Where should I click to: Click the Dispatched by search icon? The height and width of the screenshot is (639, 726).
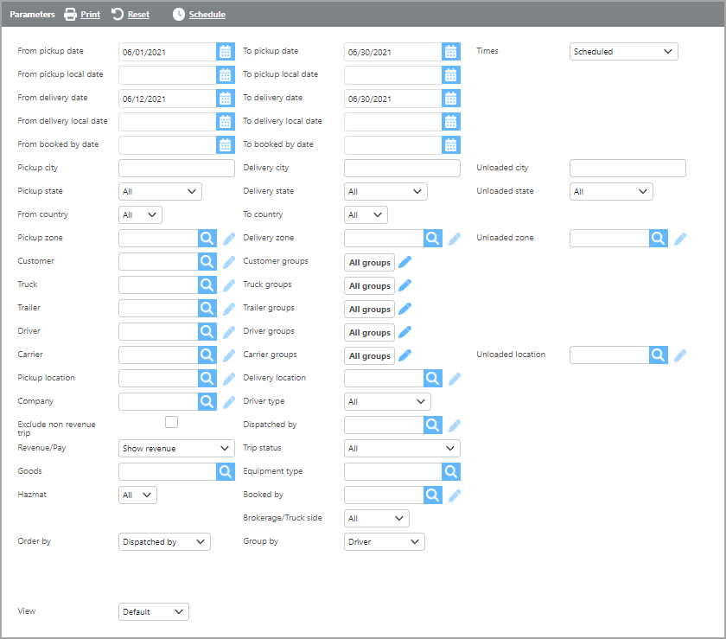coord(433,425)
